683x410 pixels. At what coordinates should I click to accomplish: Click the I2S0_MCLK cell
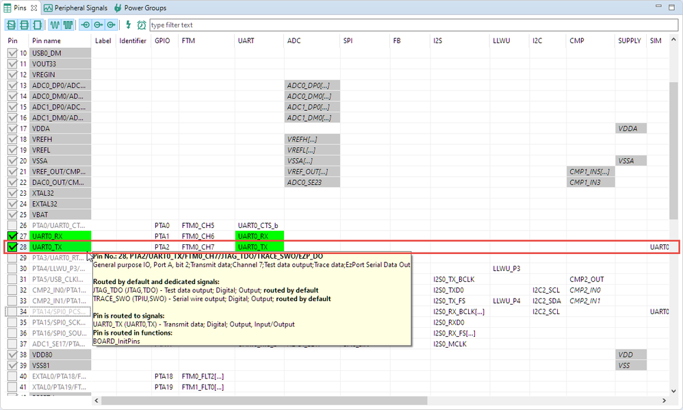[x=459, y=344]
